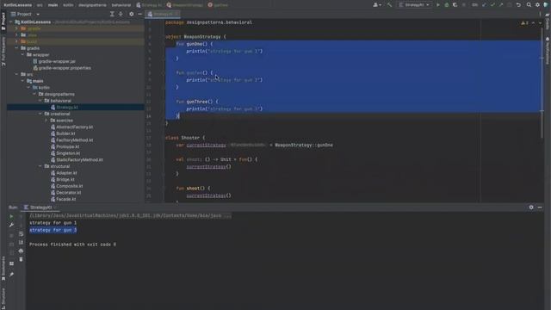Collapse the KotlinLessons root node

[11, 22]
